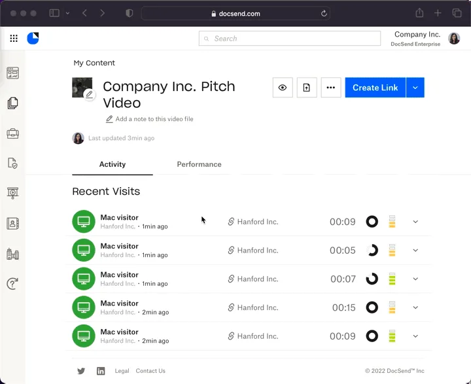
Task: Click the Mac visitor icon in 00:15 row
Action: pyautogui.click(x=84, y=307)
